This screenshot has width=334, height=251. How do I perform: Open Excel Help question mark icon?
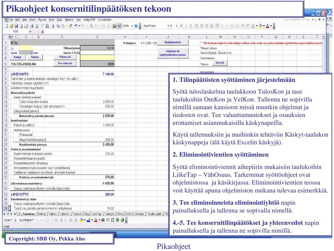(136, 26)
